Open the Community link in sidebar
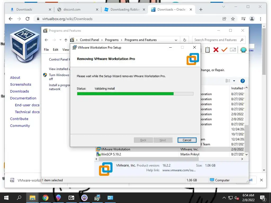 [x=20, y=126]
